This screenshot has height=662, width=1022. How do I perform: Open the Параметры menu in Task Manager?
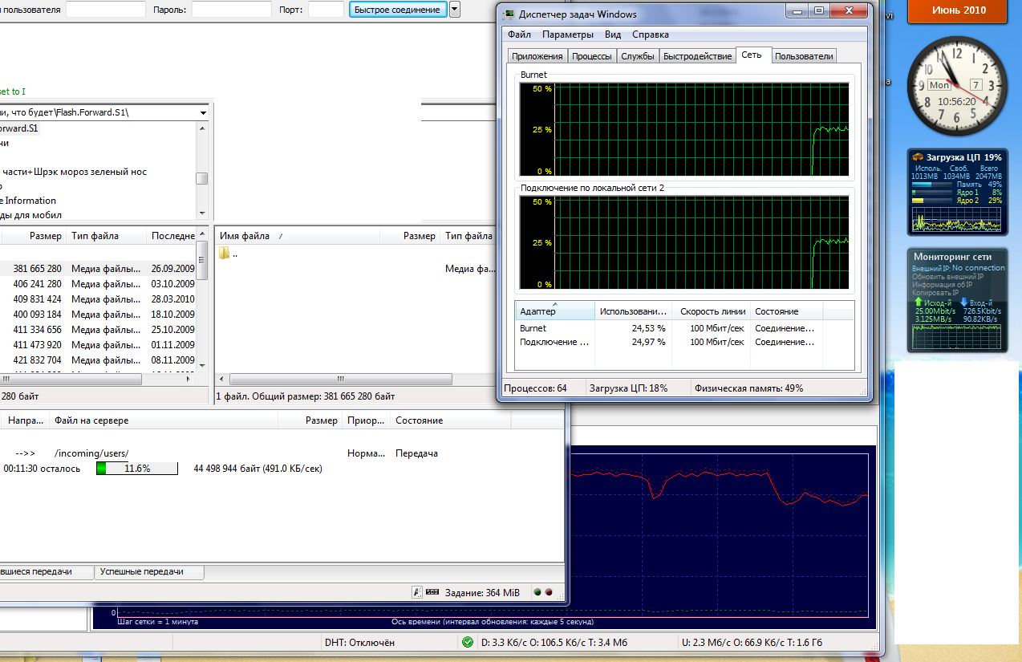click(x=567, y=35)
